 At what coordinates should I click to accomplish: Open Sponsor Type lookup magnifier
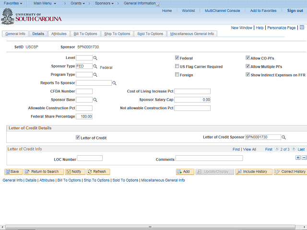(95, 66)
